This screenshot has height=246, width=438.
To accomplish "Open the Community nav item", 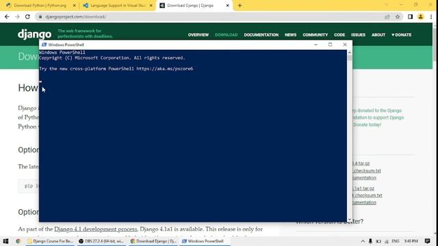I will click(315, 35).
